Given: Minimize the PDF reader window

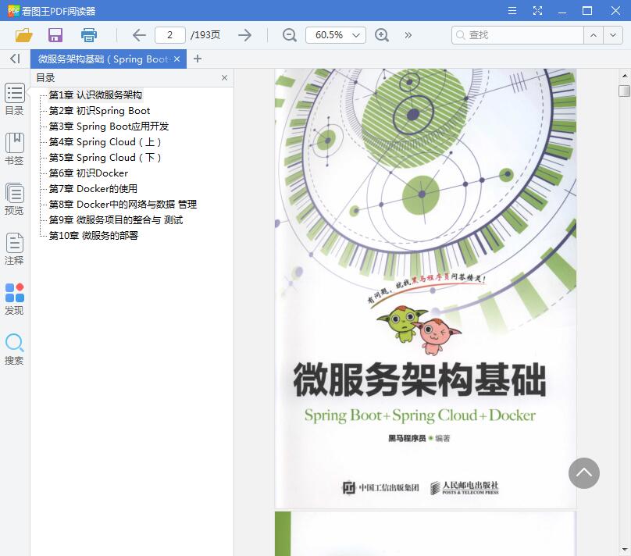Looking at the screenshot, I should coord(562,11).
